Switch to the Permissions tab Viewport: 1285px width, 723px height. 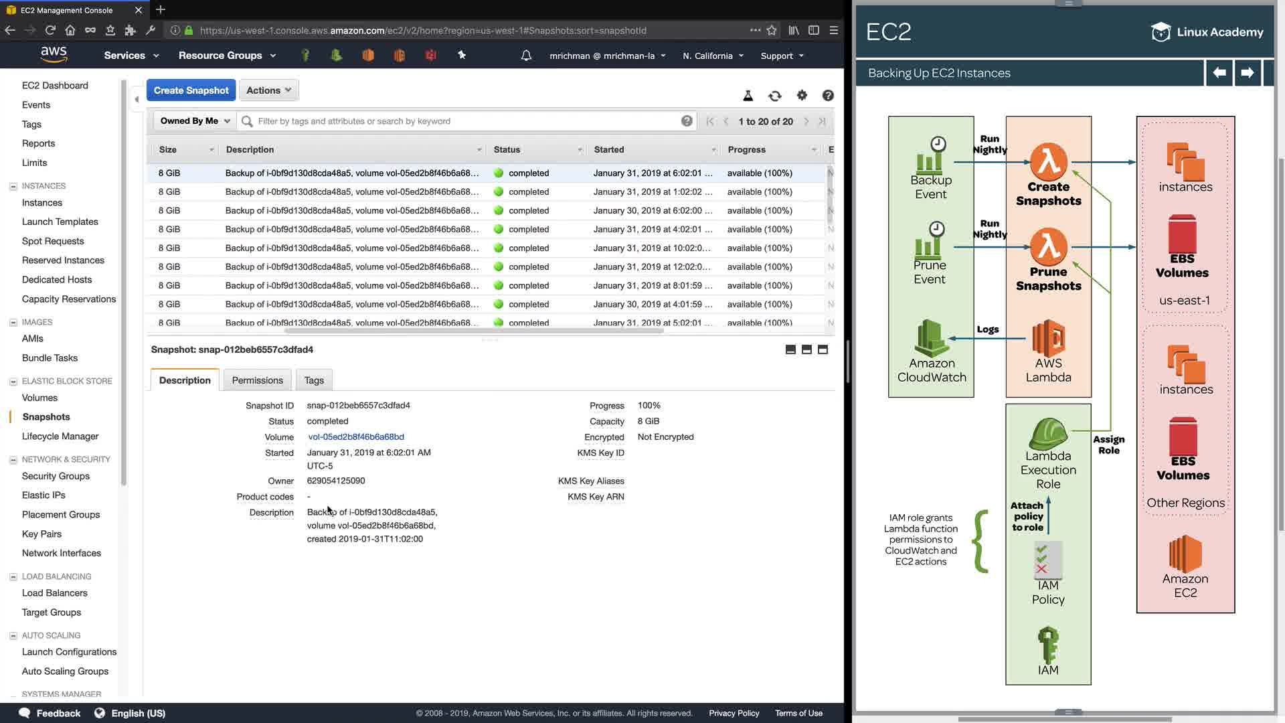click(257, 380)
